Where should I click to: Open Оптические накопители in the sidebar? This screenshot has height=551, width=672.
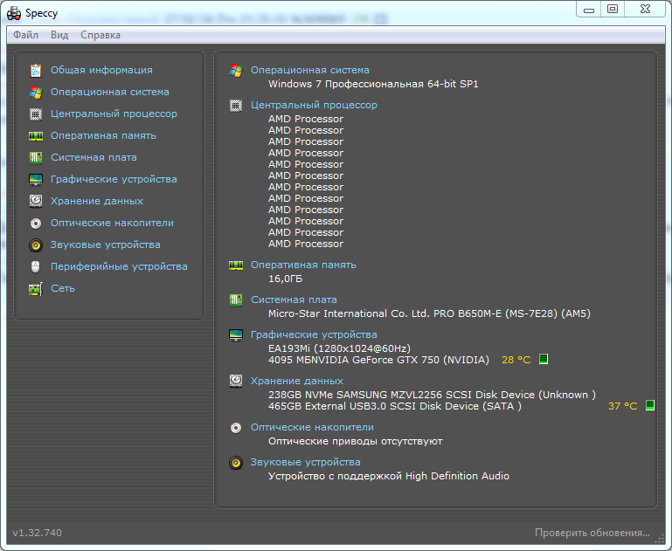(x=112, y=223)
